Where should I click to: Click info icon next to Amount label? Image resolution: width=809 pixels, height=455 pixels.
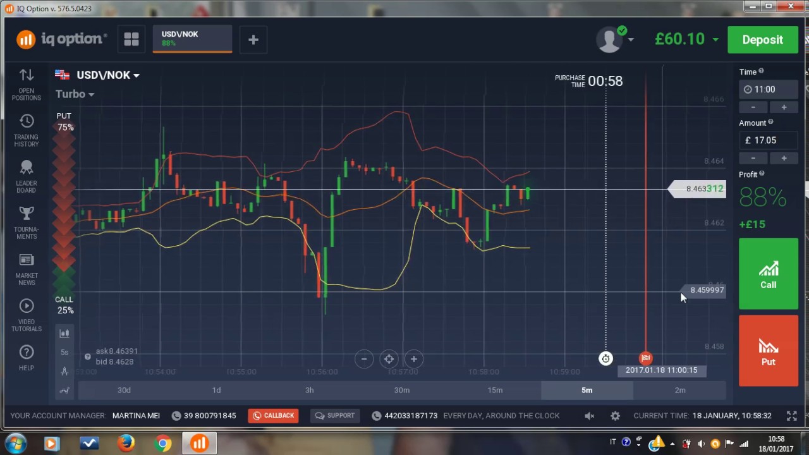pyautogui.click(x=770, y=122)
